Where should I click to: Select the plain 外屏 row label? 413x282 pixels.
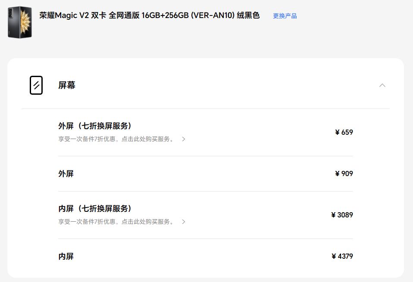[66, 174]
